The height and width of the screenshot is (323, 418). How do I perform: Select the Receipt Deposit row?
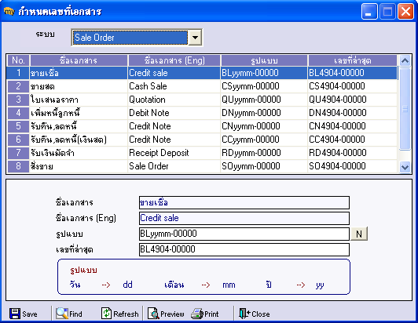click(202, 153)
